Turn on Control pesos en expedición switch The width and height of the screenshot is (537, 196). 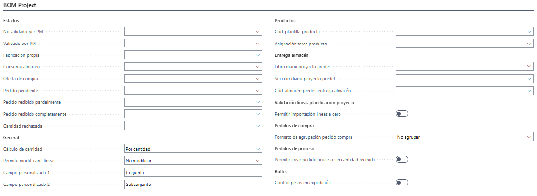point(402,182)
